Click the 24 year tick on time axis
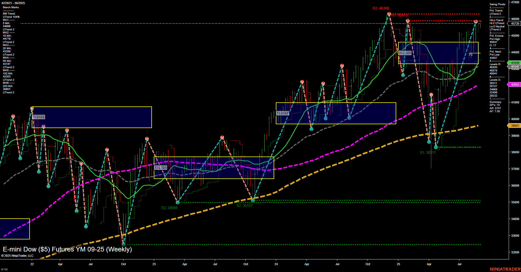This screenshot has height=272, width=521. tap(276, 264)
